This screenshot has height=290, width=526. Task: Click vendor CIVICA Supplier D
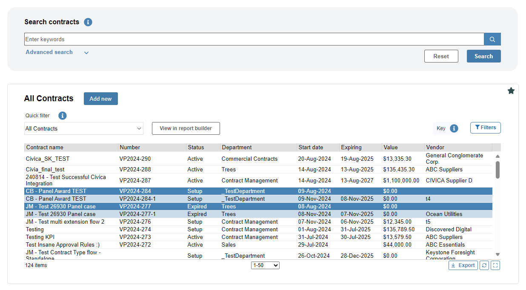click(449, 181)
